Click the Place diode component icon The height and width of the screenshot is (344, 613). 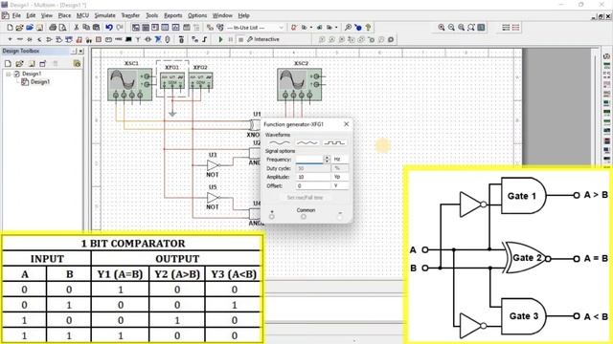30,39
